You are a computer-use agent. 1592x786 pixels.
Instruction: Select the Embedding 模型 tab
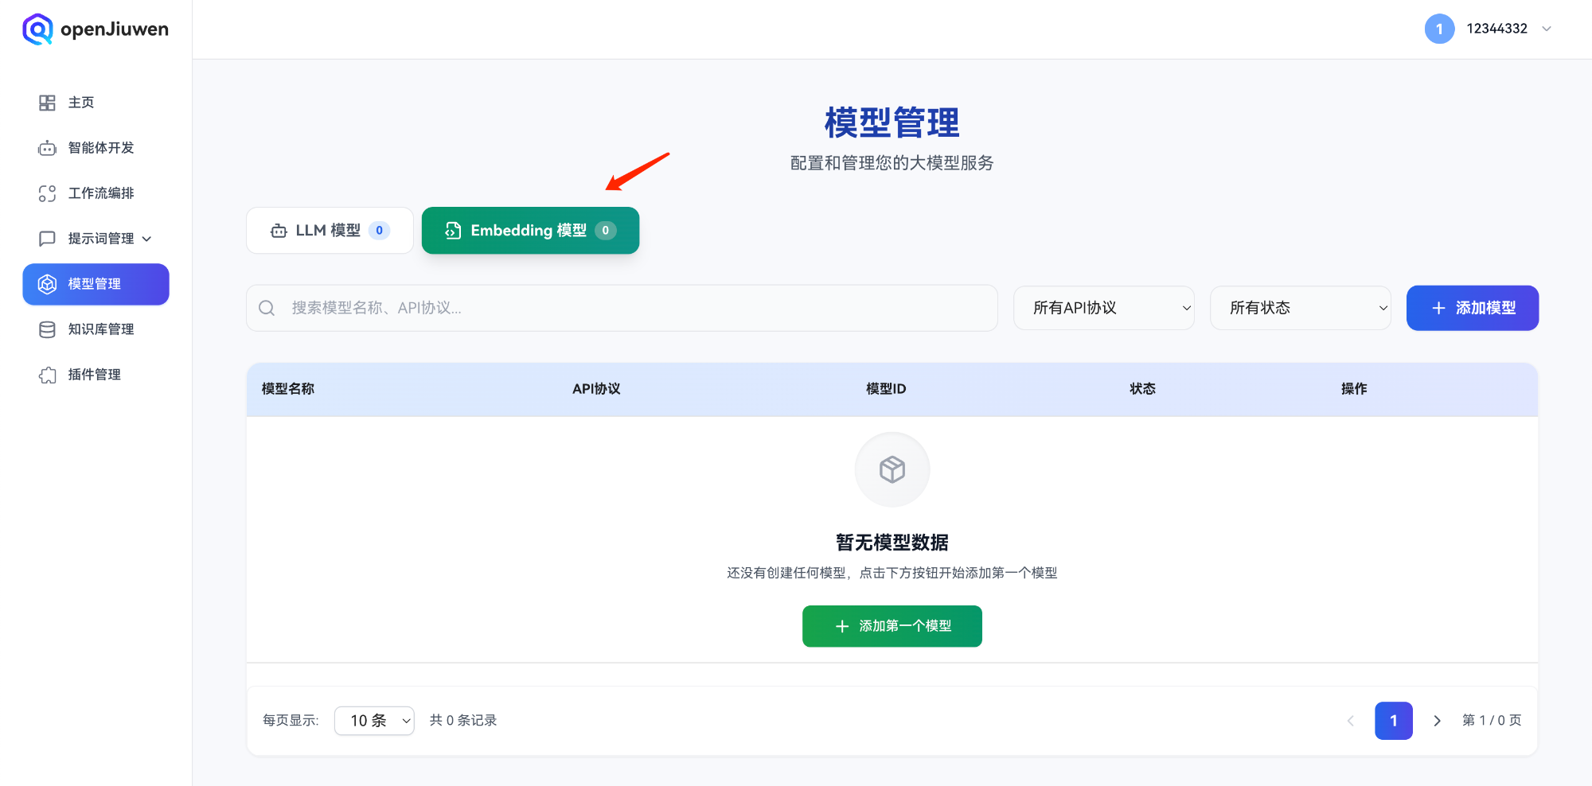pyautogui.click(x=530, y=231)
